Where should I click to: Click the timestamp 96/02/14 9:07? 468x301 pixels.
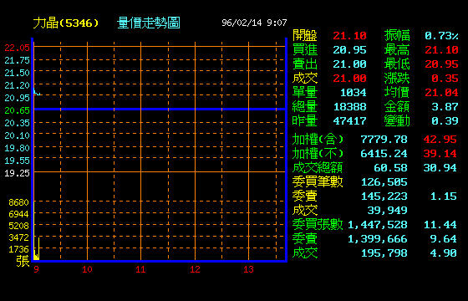click(254, 23)
